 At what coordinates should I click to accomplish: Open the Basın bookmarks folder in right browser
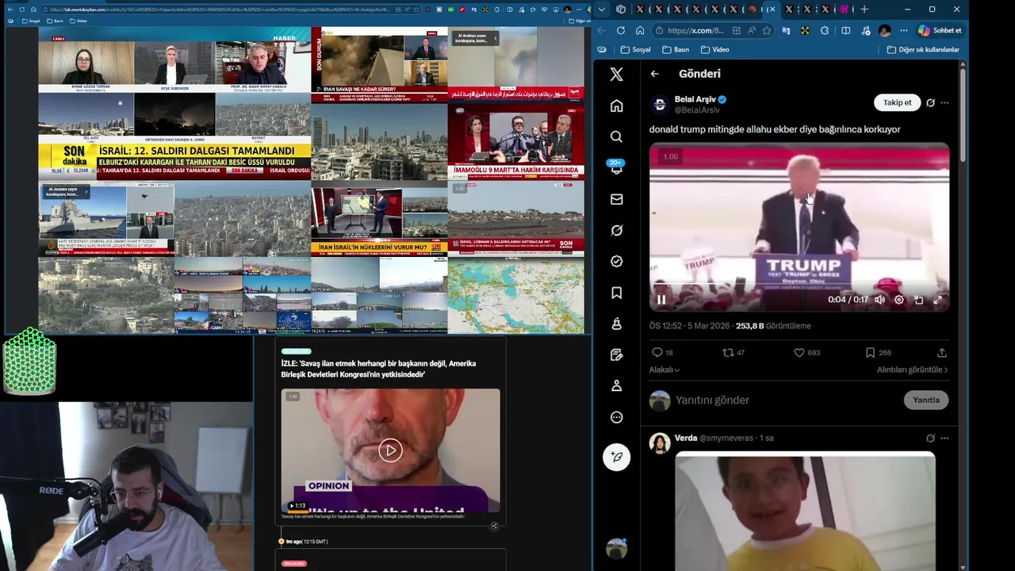(x=676, y=49)
